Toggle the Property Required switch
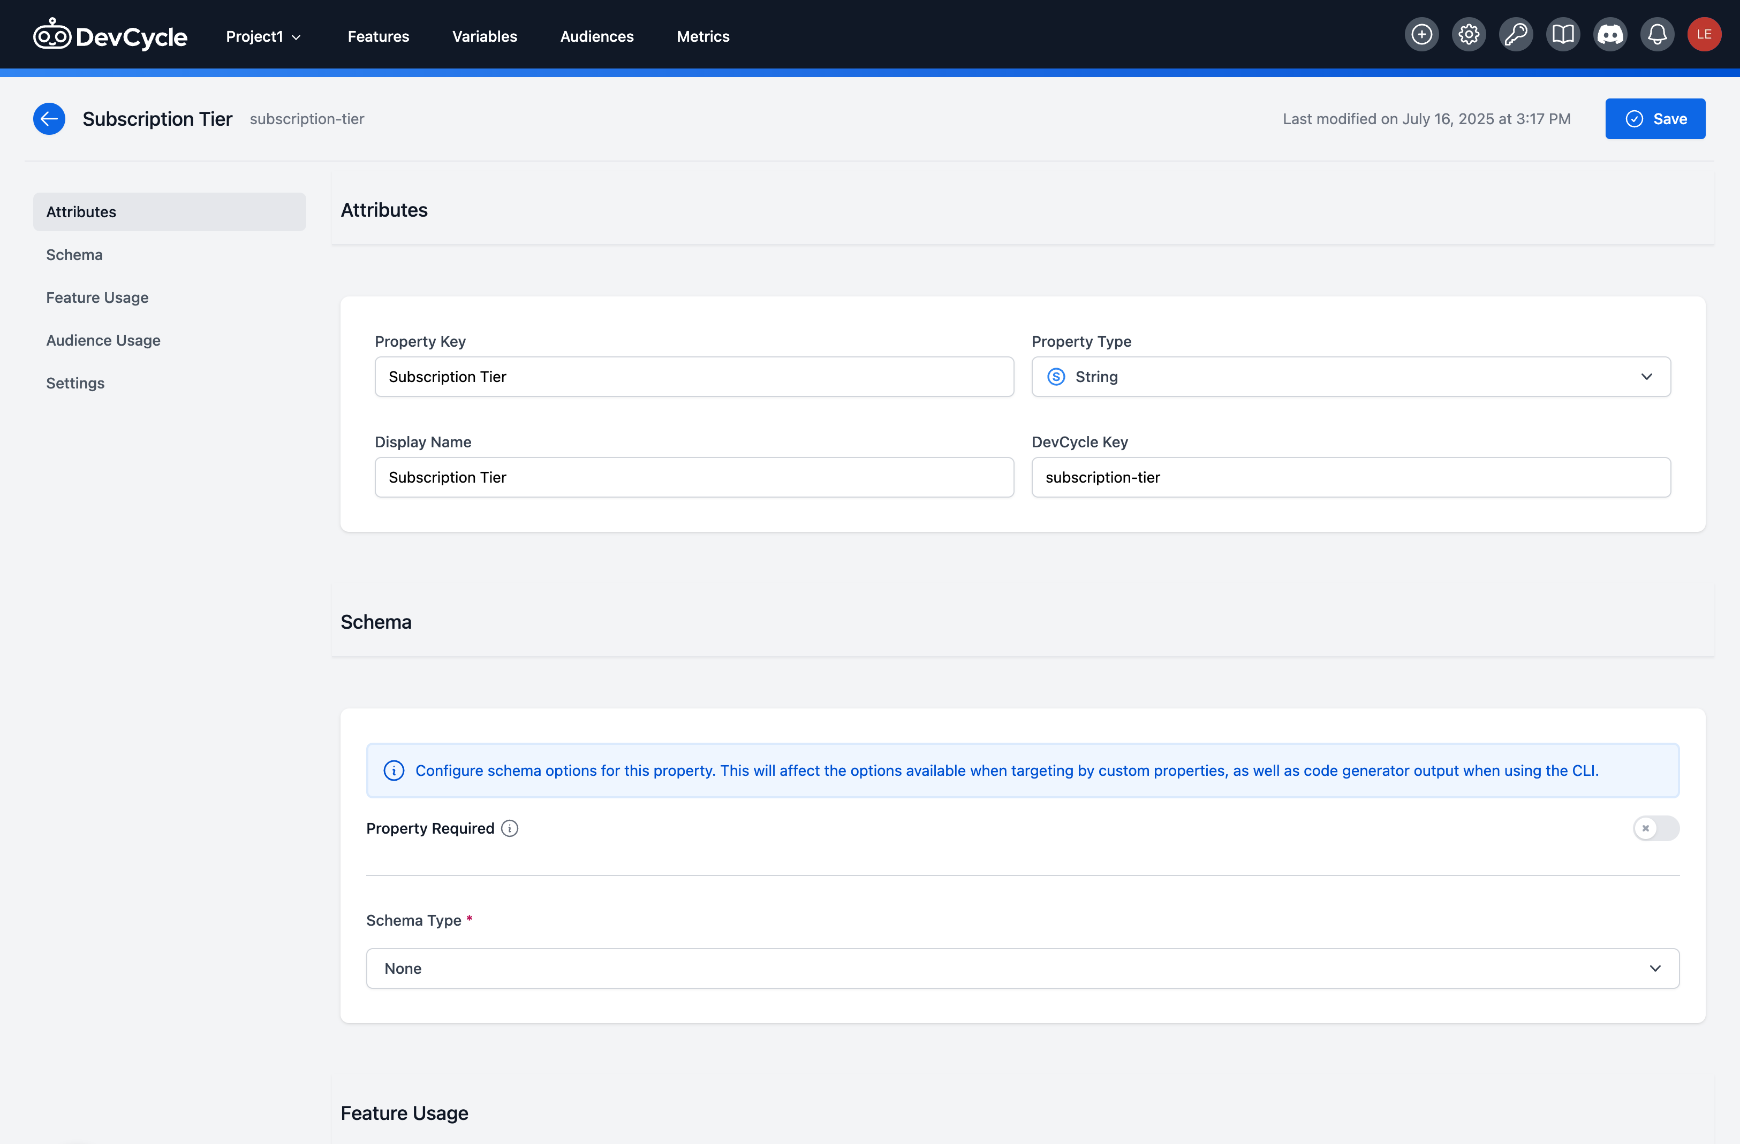 coord(1655,828)
